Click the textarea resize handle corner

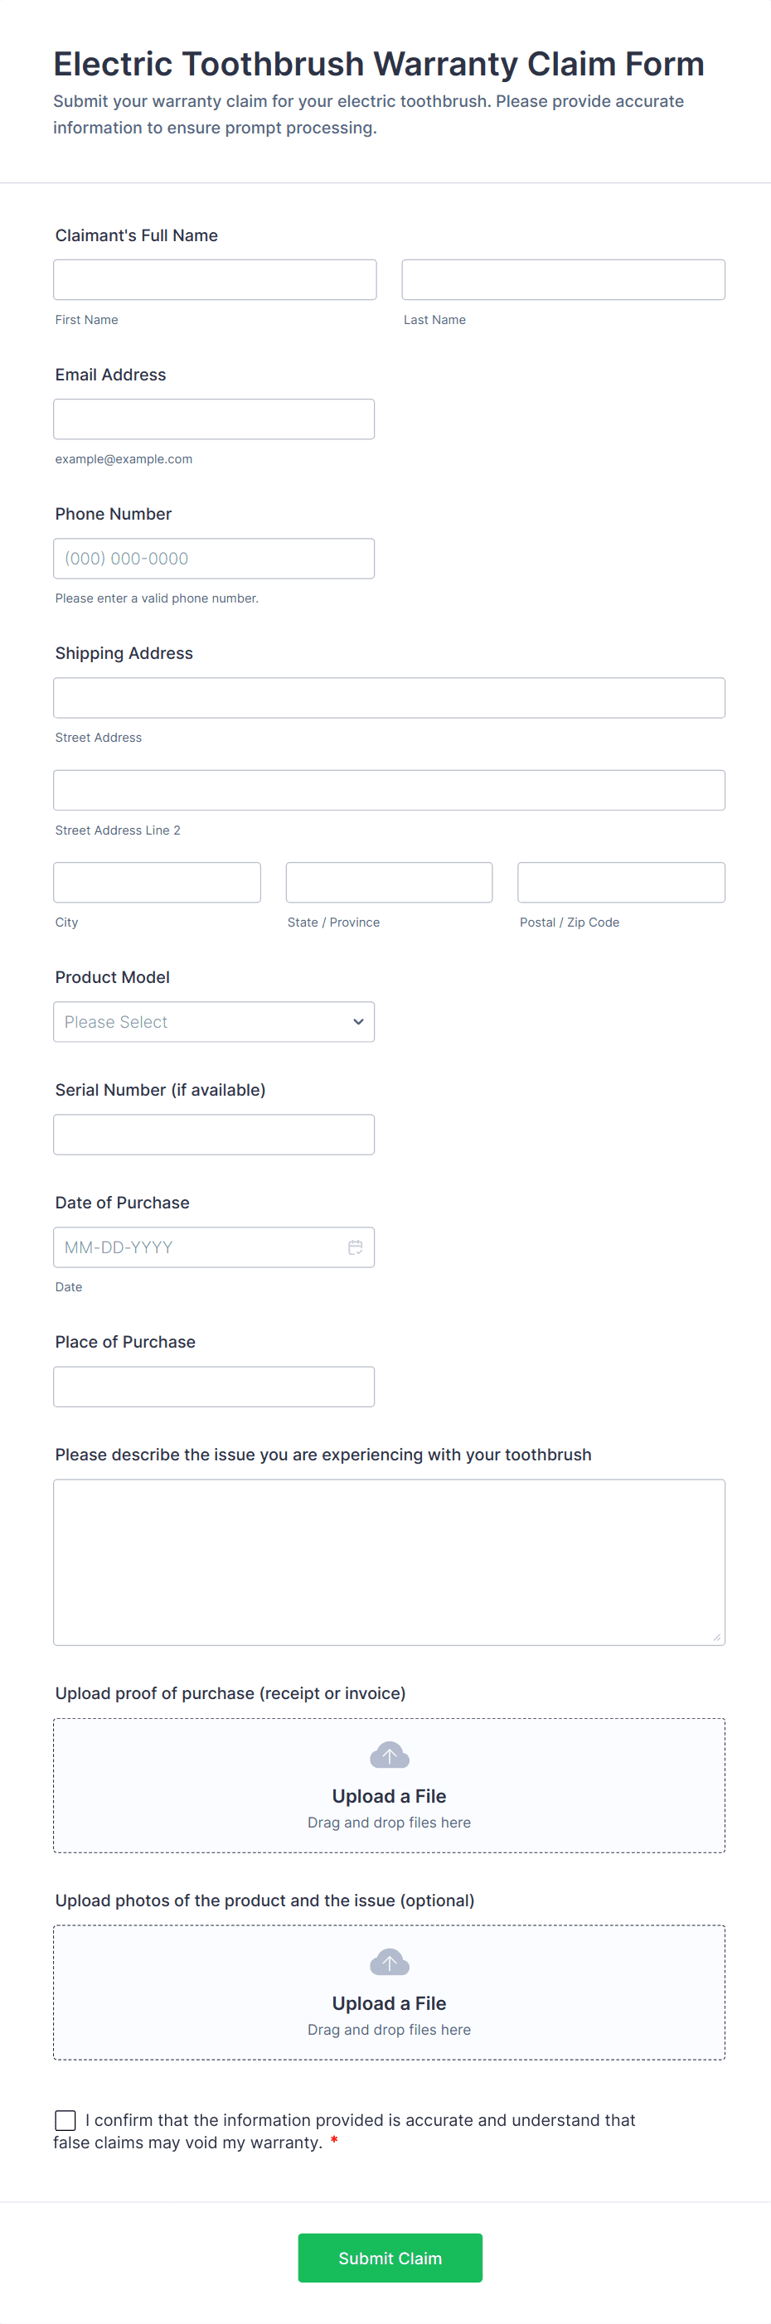[717, 1637]
